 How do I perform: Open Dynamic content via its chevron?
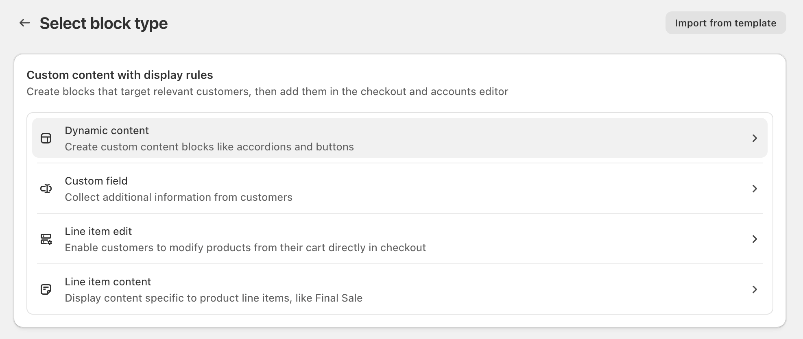click(x=755, y=138)
